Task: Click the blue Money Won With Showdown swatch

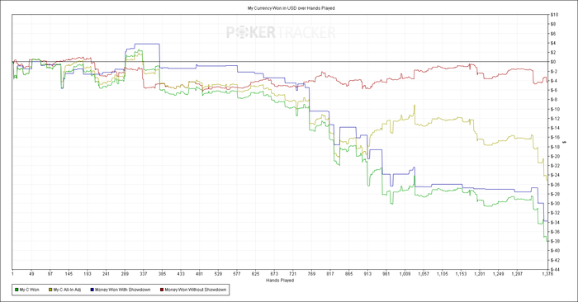Action: 92,290
